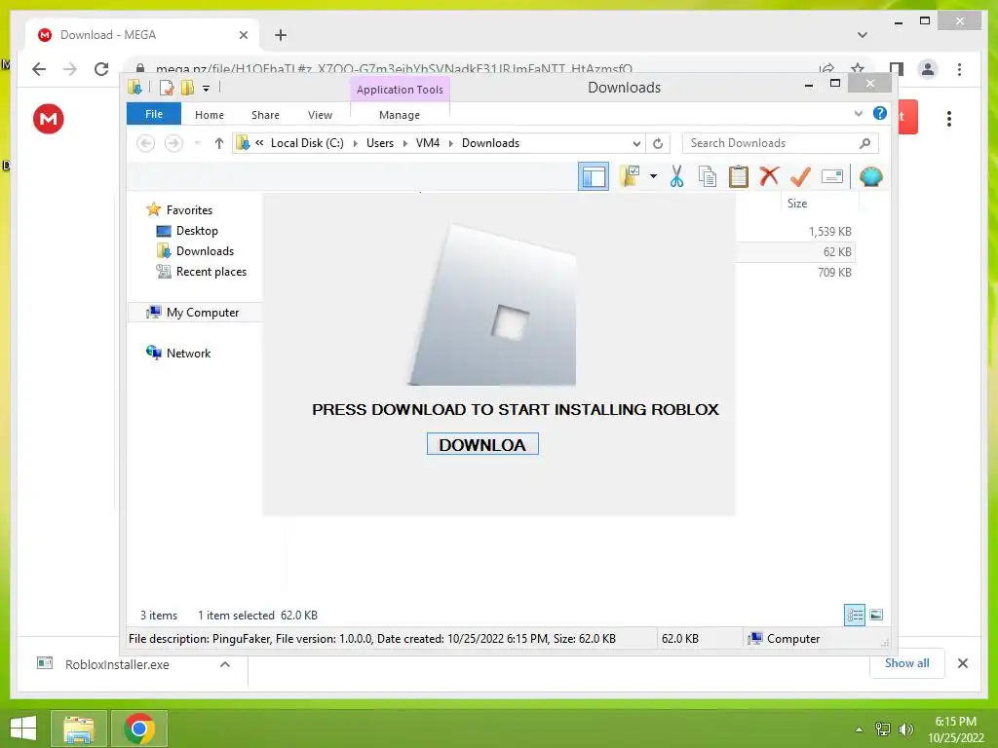The height and width of the screenshot is (748, 998).
Task: Switch to details view icon in status bar
Action: [854, 615]
